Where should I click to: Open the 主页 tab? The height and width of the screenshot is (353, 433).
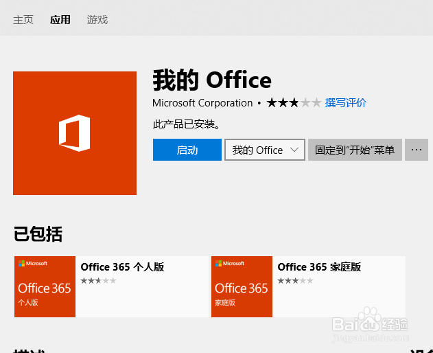click(x=23, y=20)
